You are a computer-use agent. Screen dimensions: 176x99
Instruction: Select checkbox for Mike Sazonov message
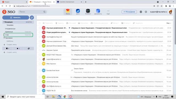[x=40, y=64]
